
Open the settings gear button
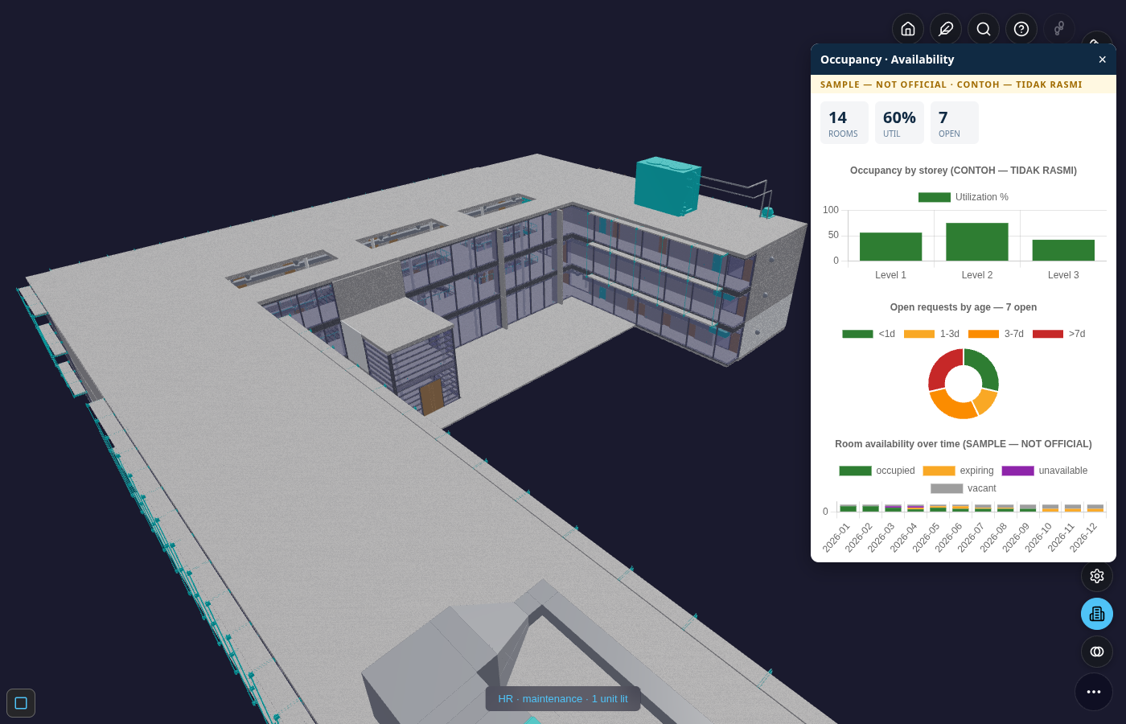(1097, 576)
